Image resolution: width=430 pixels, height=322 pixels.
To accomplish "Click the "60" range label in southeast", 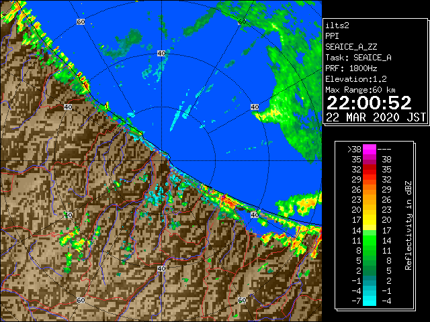I will pyautogui.click(x=242, y=300).
